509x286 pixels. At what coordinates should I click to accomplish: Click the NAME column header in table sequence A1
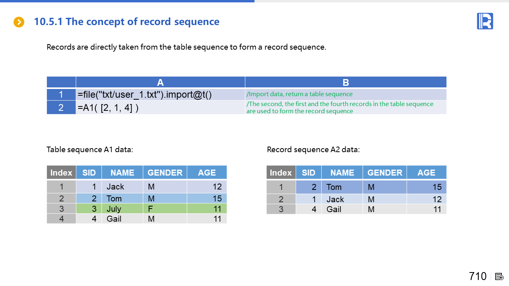click(122, 172)
